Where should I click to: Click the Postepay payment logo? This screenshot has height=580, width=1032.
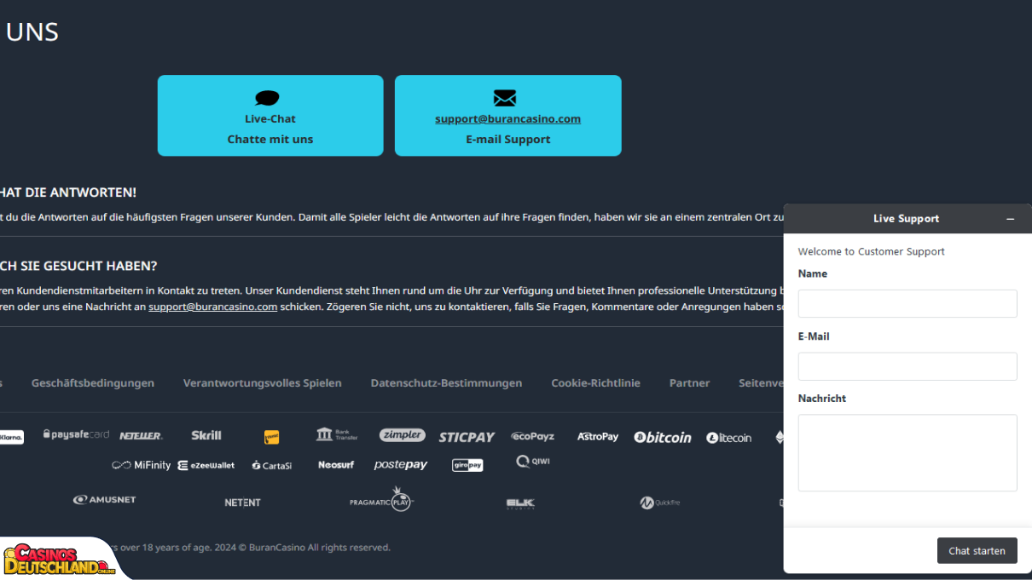(401, 465)
